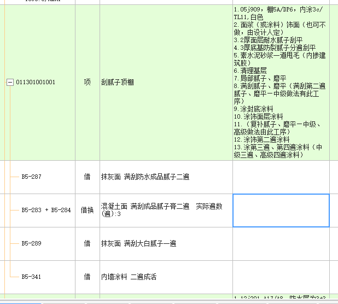Click the 借换 type cell

tap(88, 211)
